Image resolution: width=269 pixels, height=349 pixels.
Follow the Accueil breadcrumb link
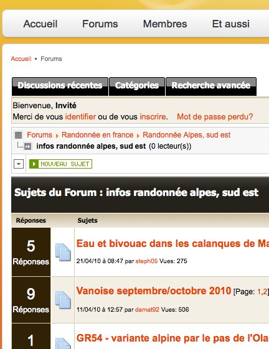(21, 58)
